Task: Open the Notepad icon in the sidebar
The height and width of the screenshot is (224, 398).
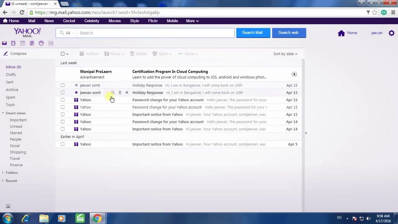Action: tap(32, 43)
